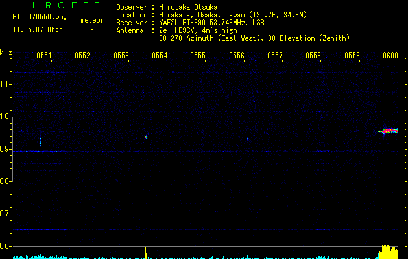The width and height of the screenshot is (408, 259).
Task: Click time marker 0557
Action: pos(275,56)
